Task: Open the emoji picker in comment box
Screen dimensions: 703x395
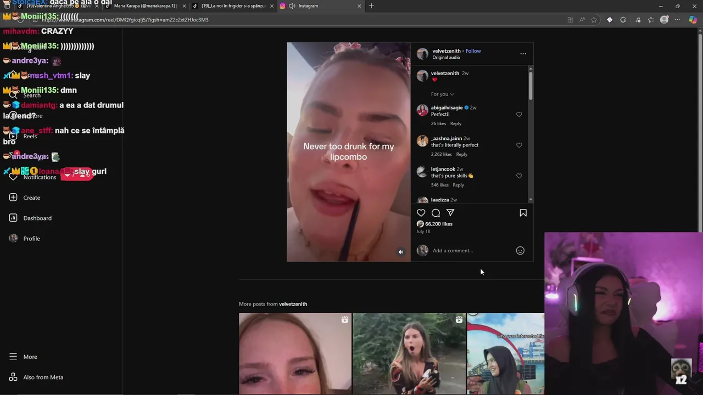Action: pyautogui.click(x=520, y=251)
